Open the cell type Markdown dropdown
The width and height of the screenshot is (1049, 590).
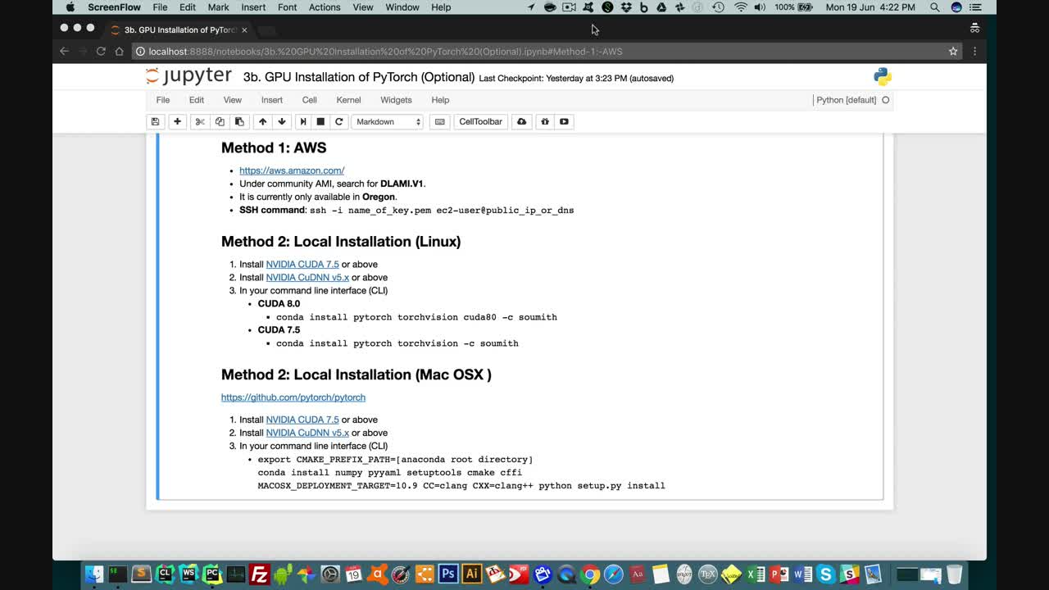[x=388, y=121]
